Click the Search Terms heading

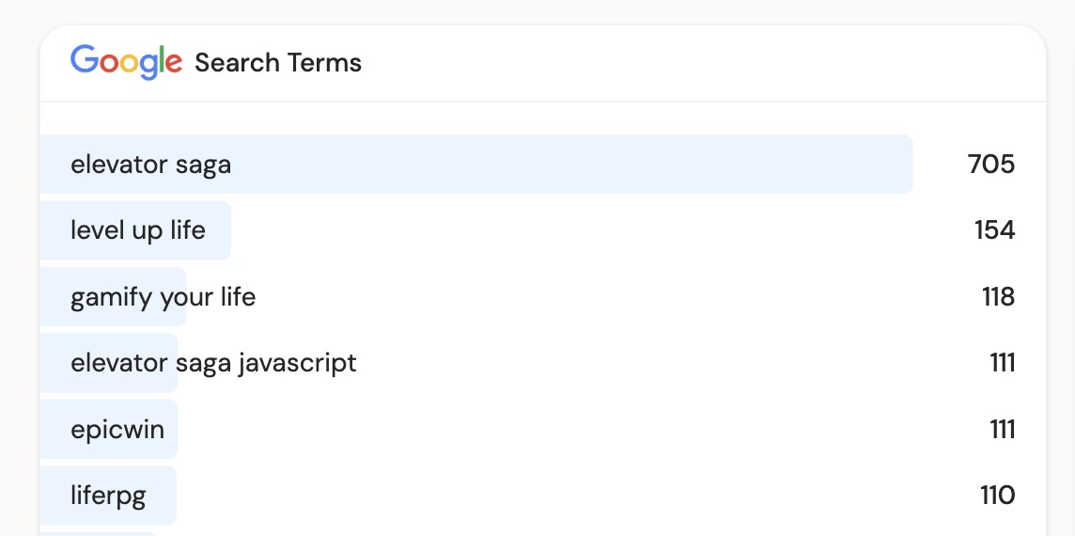278,63
